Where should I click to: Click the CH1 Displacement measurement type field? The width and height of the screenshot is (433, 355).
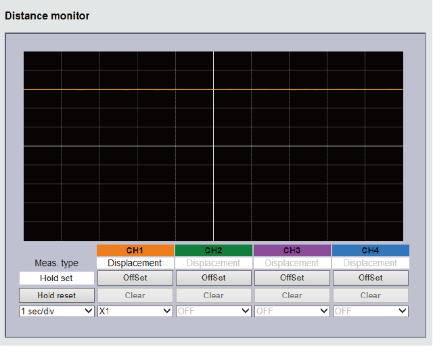(x=135, y=263)
